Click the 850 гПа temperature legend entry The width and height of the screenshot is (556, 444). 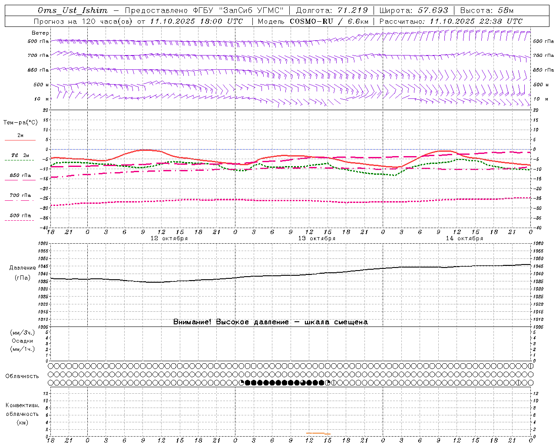pos(20,176)
